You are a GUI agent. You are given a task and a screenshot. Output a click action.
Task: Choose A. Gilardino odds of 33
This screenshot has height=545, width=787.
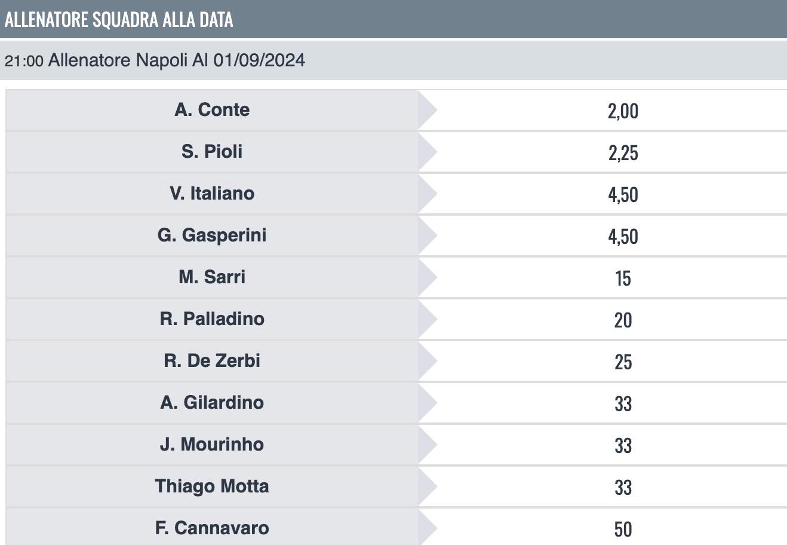pyautogui.click(x=623, y=403)
